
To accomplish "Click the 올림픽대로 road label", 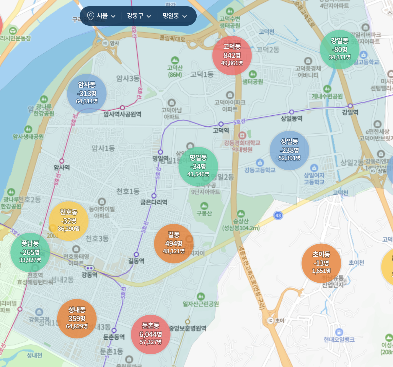I will click(x=172, y=38).
